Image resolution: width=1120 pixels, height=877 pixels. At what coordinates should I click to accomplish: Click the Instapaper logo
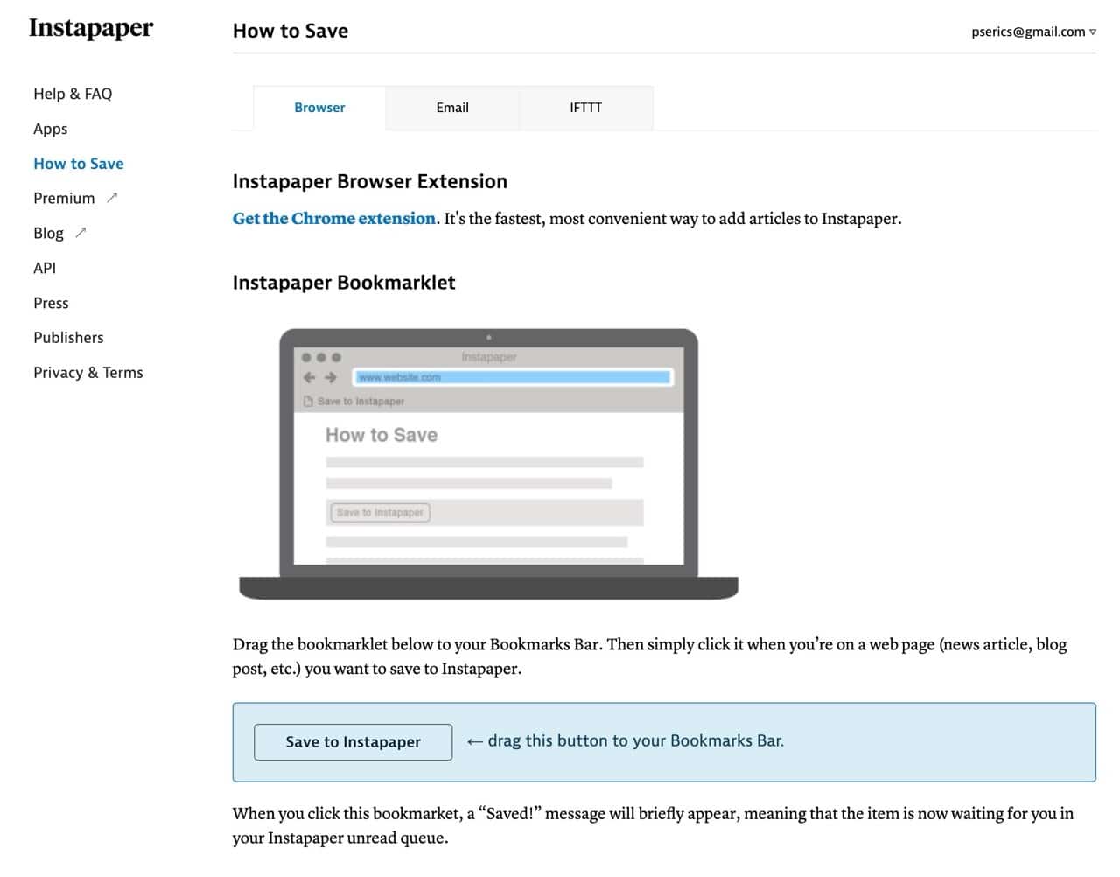pyautogui.click(x=91, y=29)
